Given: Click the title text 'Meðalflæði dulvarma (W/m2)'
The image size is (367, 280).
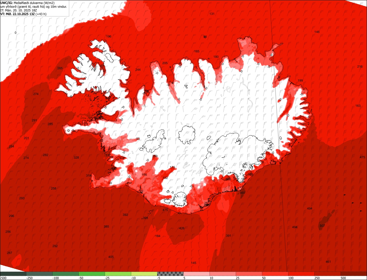Looking at the screenshot, I should (34, 3).
